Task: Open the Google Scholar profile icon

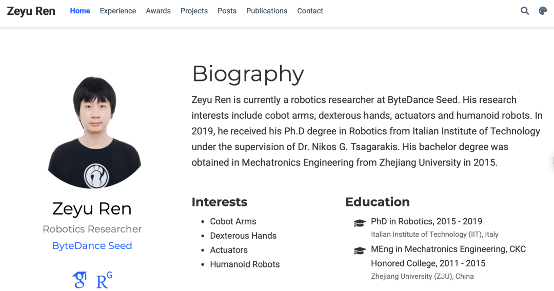Action: point(80,280)
